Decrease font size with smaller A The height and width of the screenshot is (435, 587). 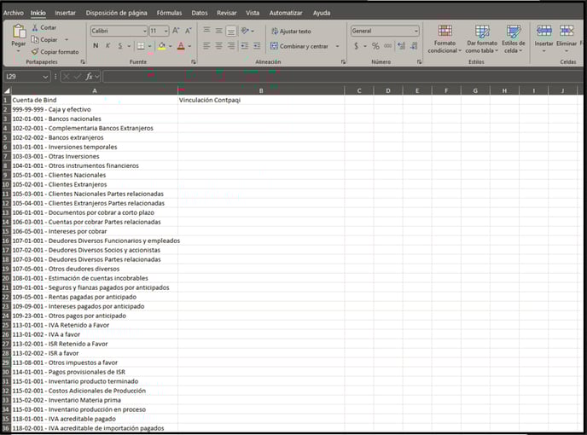pyautogui.click(x=189, y=31)
